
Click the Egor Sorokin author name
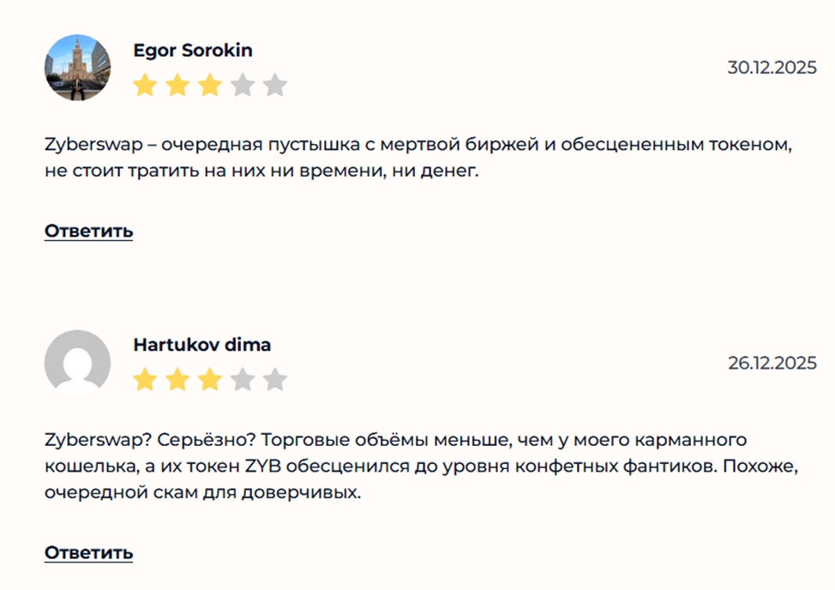point(193,51)
